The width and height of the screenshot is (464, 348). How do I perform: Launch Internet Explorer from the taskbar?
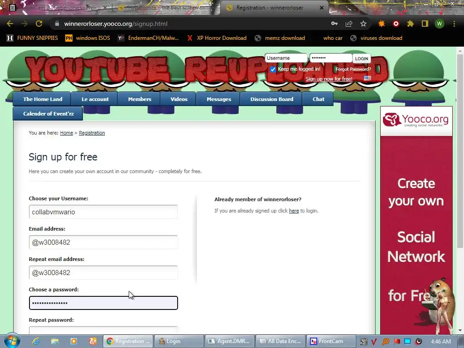click(x=36, y=341)
